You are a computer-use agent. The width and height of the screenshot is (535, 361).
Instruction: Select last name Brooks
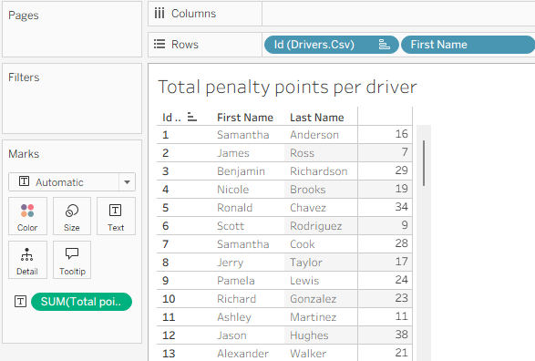coord(308,190)
